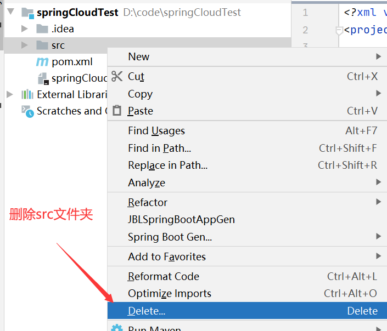Click the Paste clipboard icon
The height and width of the screenshot is (331, 387).
tap(117, 111)
